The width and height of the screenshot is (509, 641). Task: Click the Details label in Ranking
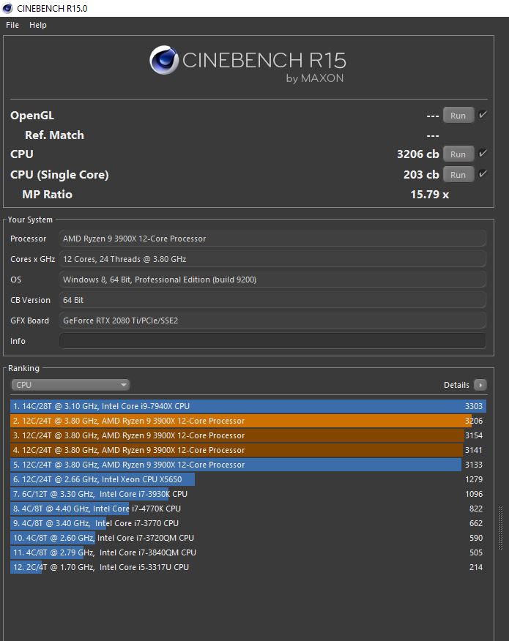coord(456,385)
